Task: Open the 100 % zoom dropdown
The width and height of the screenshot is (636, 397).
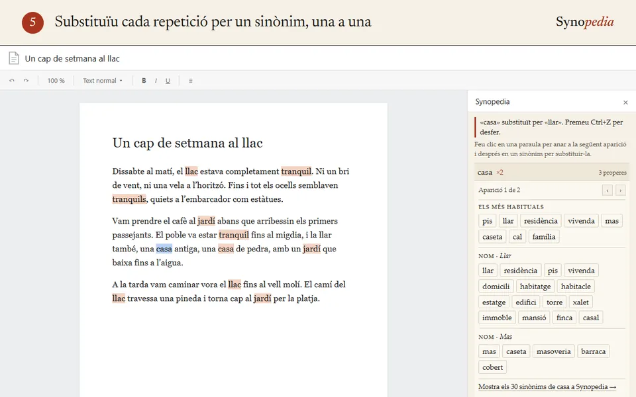Action: (56, 81)
